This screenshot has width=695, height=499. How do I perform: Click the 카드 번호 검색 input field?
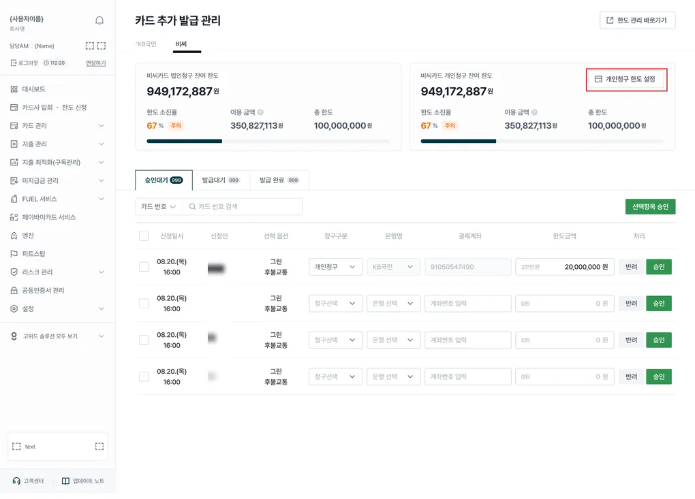tap(243, 207)
